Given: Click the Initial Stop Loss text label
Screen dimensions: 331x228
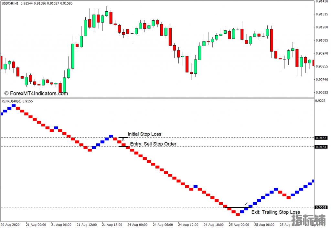Looking at the screenshot, I should [144, 134].
